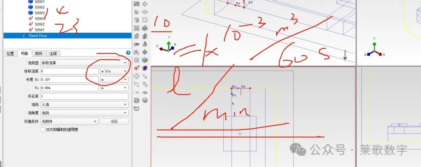This screenshot has height=167, width=421.
Task: Open the m^3/s unit dropdown
Action: pyautogui.click(x=114, y=71)
